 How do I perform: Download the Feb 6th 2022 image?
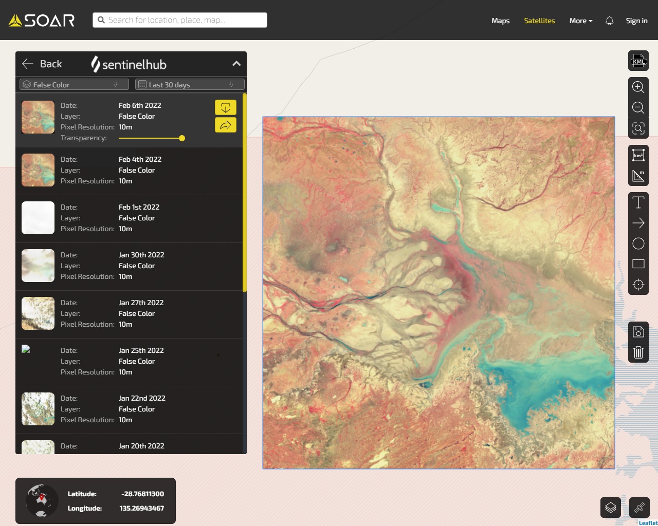[x=226, y=107]
